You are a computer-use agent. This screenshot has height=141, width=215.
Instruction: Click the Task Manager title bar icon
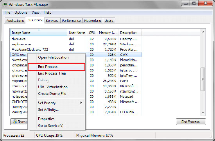pos(5,5)
